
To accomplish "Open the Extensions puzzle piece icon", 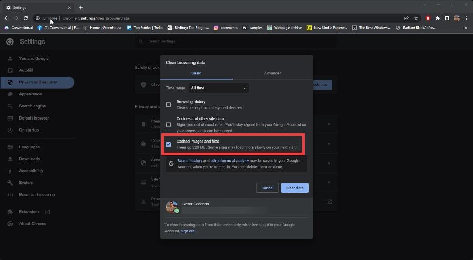I will 437,18.
